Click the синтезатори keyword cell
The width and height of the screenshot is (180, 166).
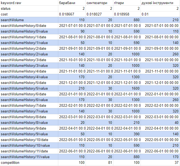[99, 3]
